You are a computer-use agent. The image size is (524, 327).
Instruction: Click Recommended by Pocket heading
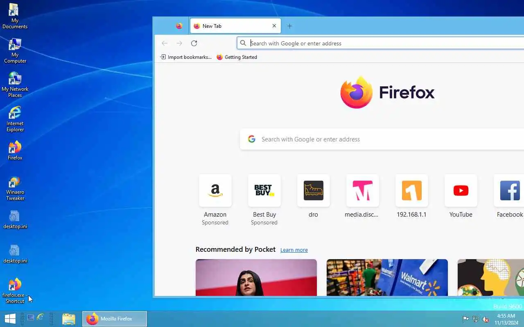pyautogui.click(x=235, y=249)
